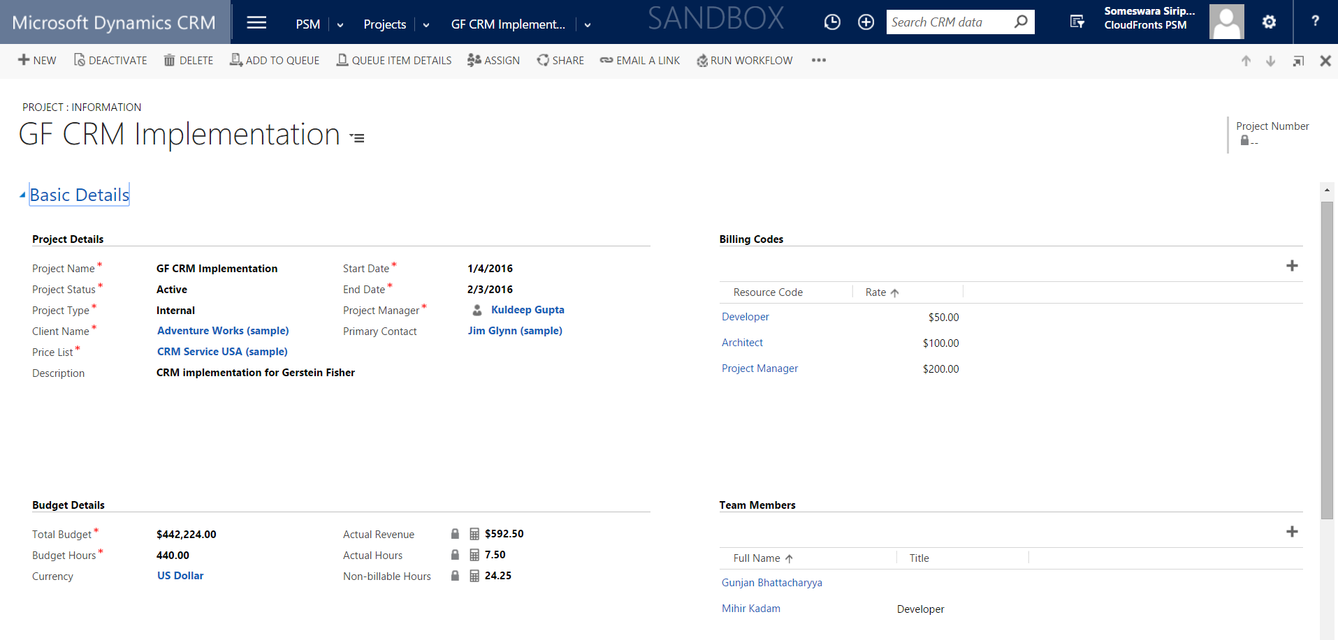Click Microsoft Dynamics CRM home logo

(x=114, y=22)
